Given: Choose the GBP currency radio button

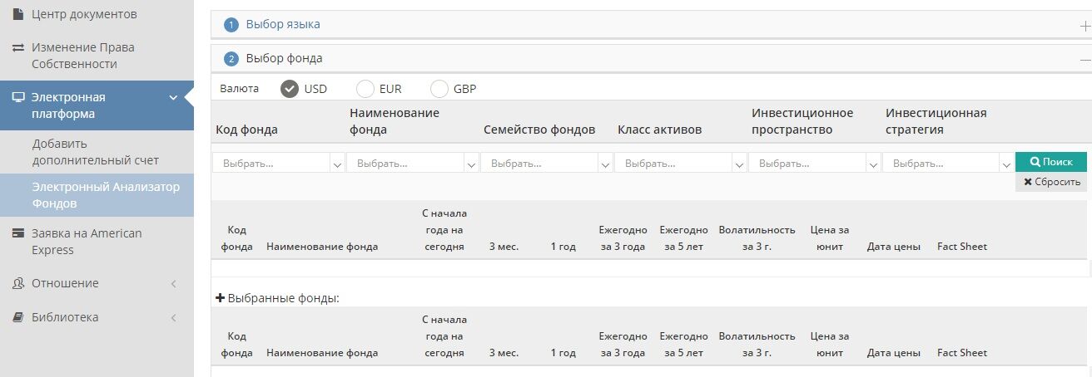Looking at the screenshot, I should (439, 89).
